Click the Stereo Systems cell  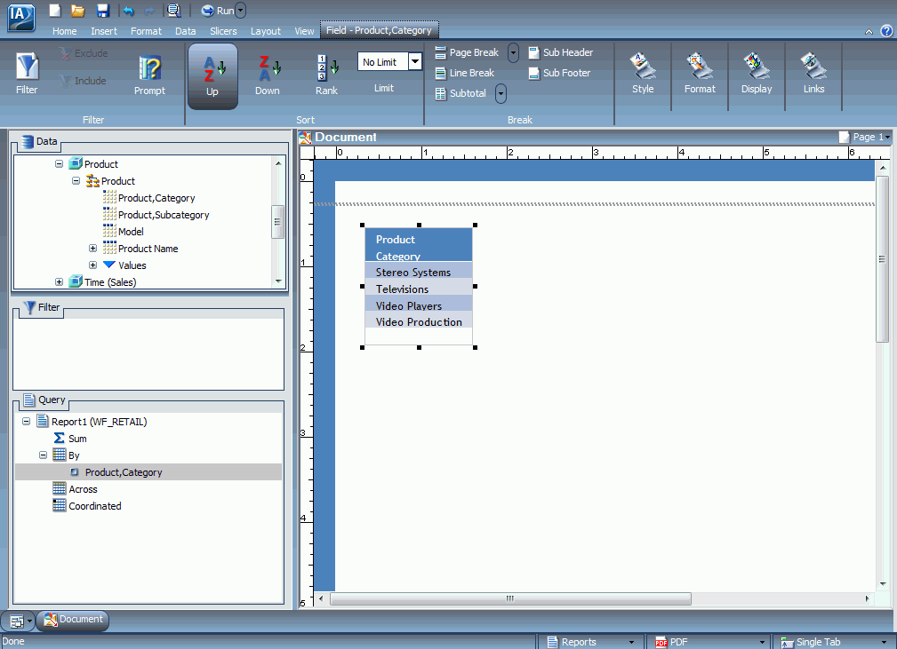tap(419, 270)
